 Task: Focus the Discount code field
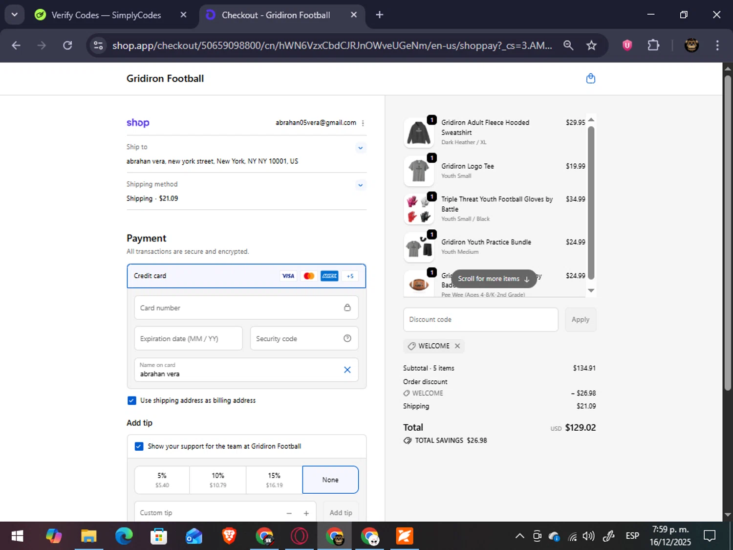point(480,320)
